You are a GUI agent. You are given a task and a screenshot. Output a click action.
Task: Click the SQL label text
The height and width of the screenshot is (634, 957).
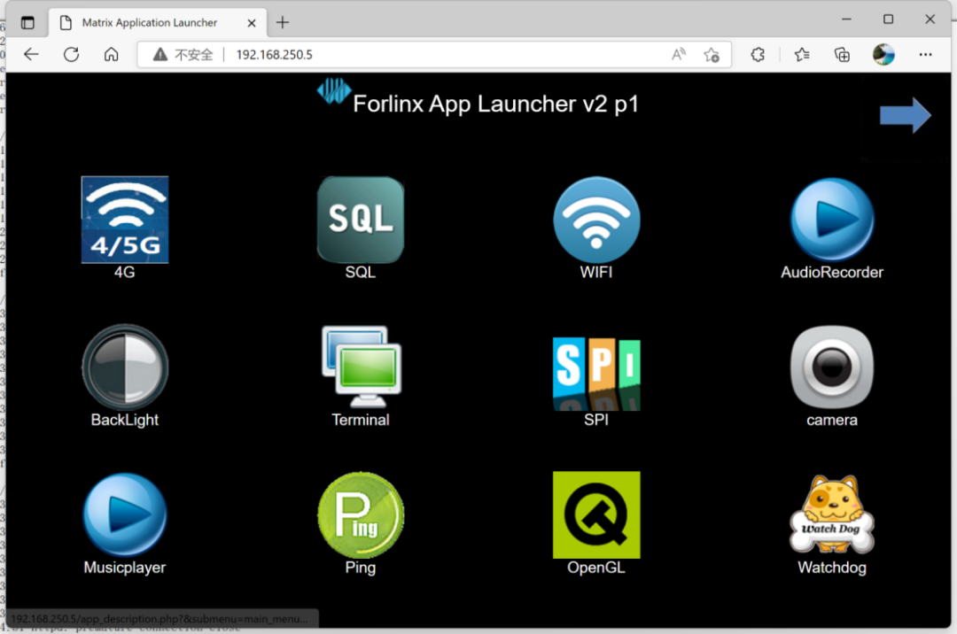pyautogui.click(x=361, y=272)
